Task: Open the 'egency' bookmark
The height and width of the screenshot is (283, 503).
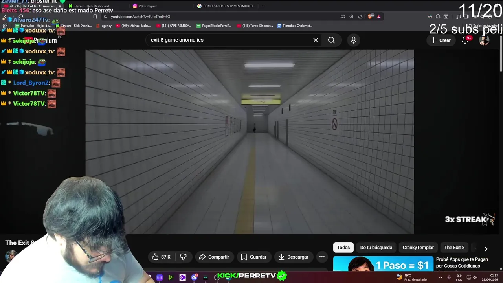Action: 103,26
